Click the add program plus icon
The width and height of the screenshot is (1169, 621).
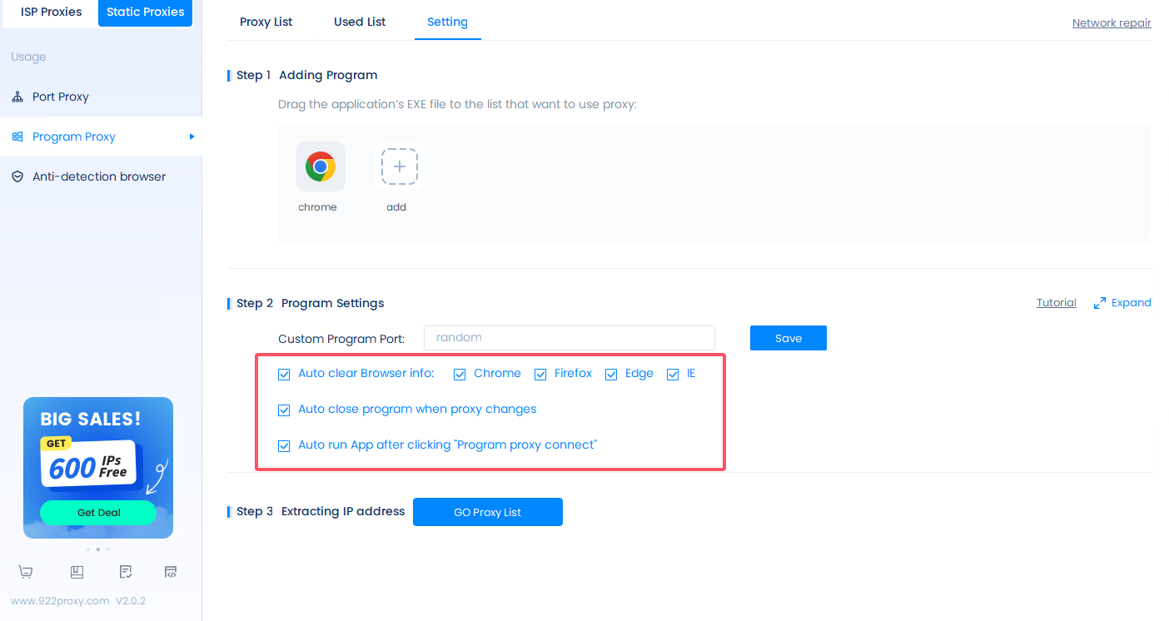[x=399, y=167]
